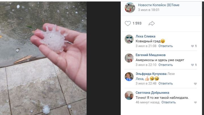Open the hailstone photo in the viewer
This screenshot has width=204, height=115.
(x=43, y=58)
